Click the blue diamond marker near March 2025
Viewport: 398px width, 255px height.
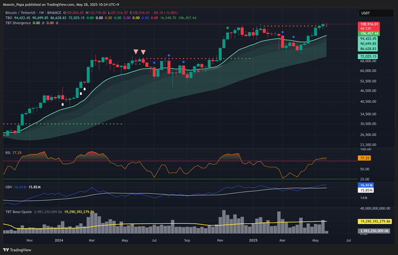coord(282,32)
